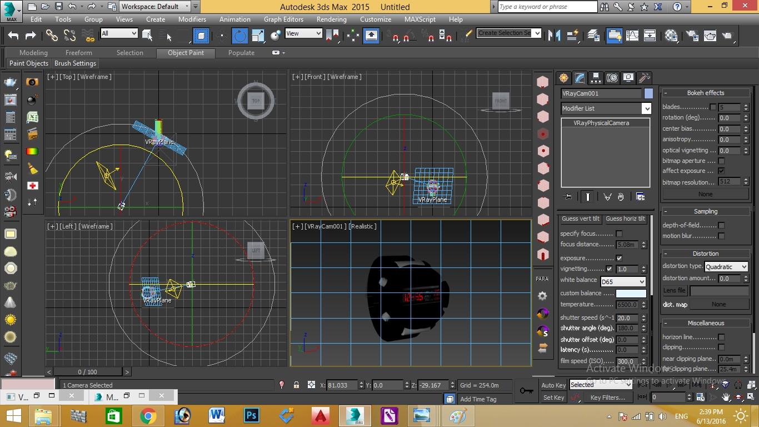The height and width of the screenshot is (427, 759).
Task: Toggle the specify focus checkbox
Action: [x=619, y=234]
